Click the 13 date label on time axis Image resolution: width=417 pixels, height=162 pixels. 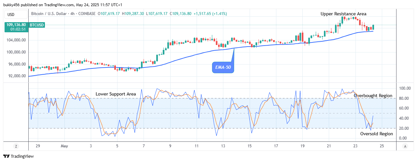click(x=223, y=146)
